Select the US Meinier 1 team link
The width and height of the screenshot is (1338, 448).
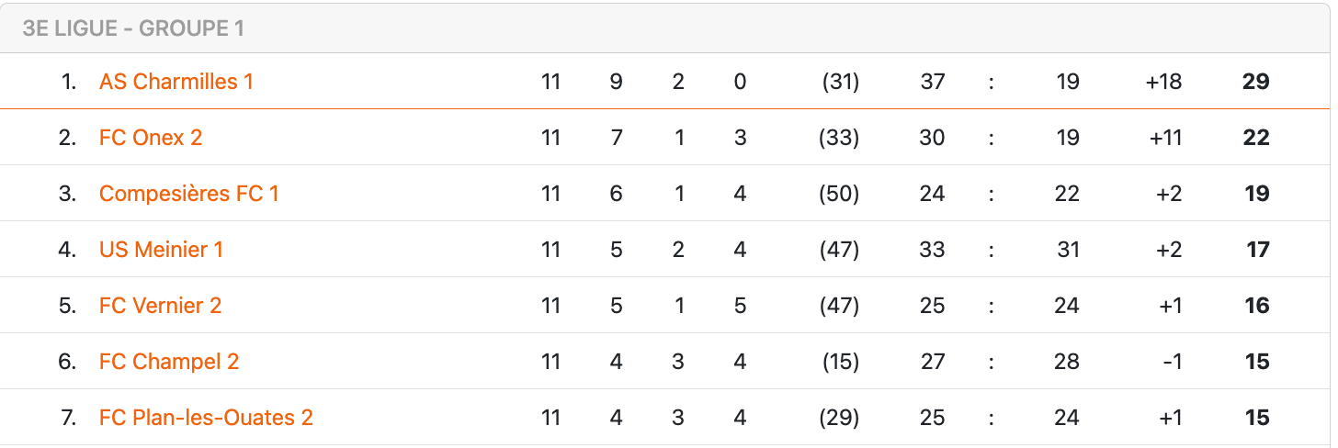point(161,250)
